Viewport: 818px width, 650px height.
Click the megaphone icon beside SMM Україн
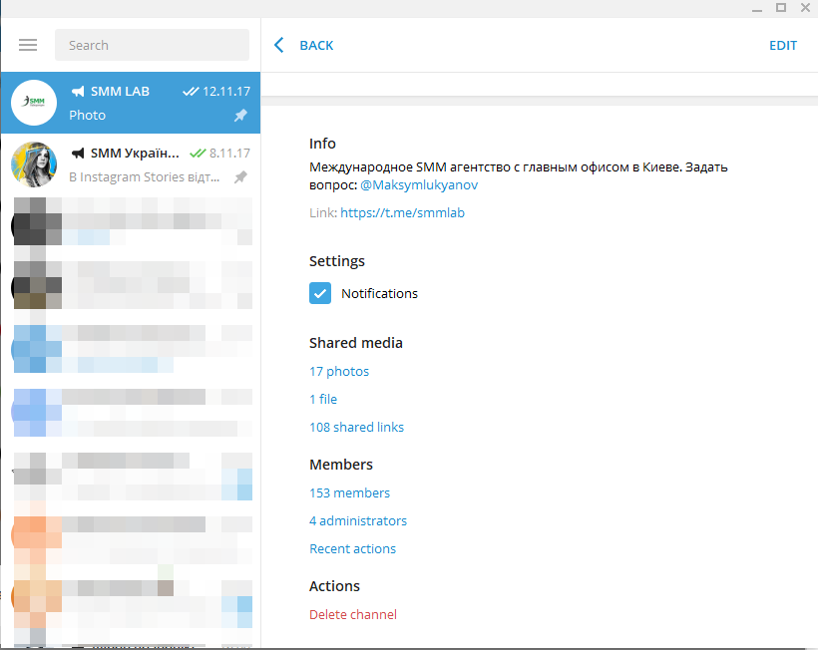(x=78, y=154)
